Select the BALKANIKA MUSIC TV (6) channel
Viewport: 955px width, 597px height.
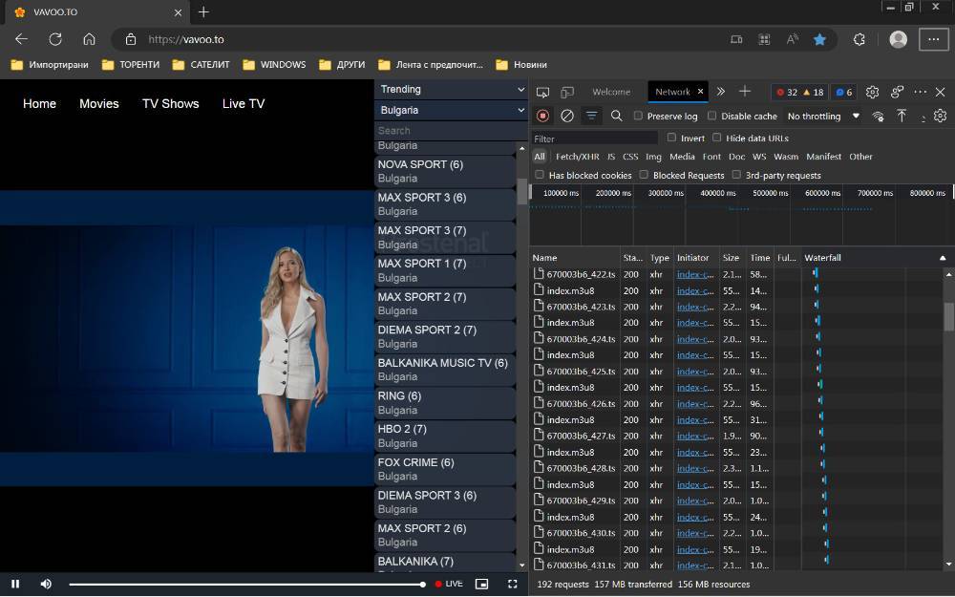pyautogui.click(x=445, y=370)
